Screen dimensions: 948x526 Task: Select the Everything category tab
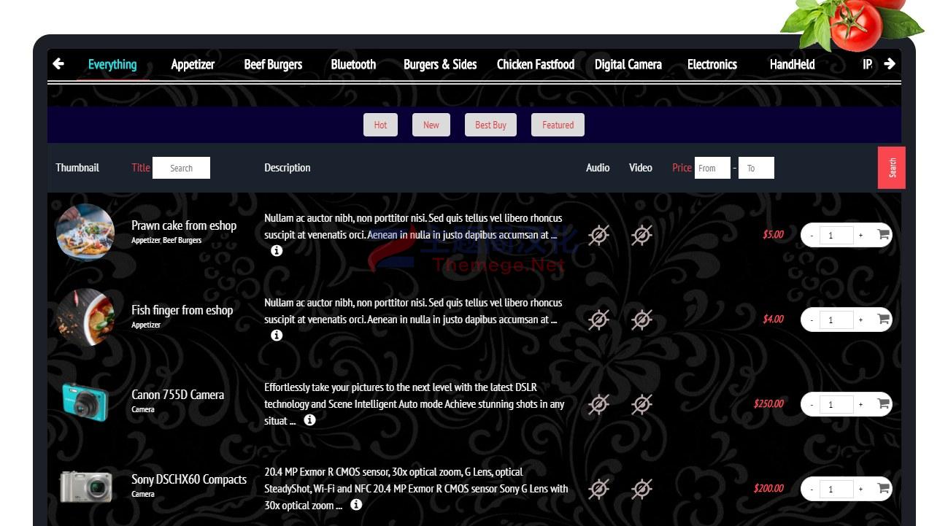(x=112, y=64)
